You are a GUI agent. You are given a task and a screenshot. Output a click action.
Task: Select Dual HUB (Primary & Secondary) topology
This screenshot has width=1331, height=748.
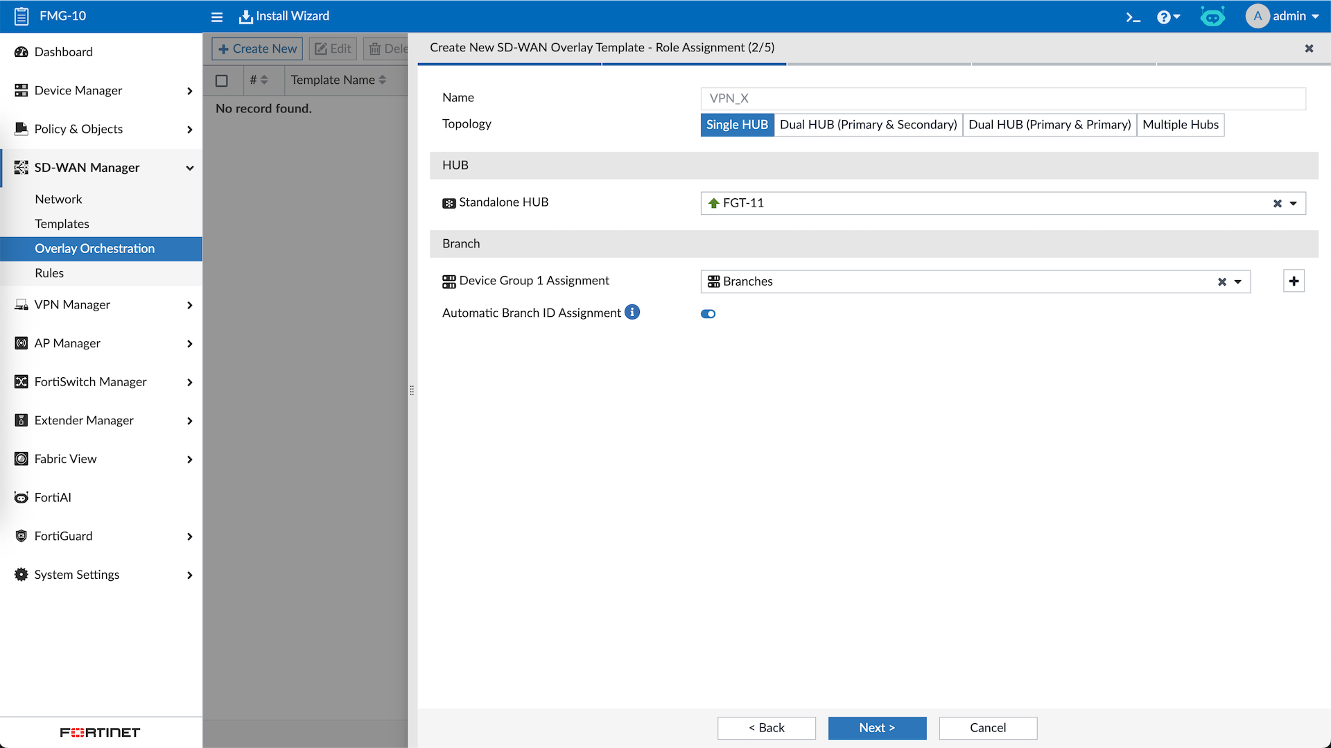click(x=868, y=125)
